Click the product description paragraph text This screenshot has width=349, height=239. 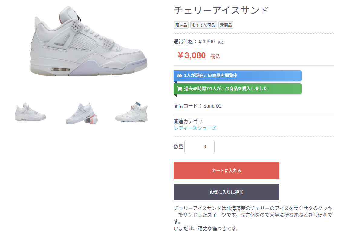(x=253, y=219)
